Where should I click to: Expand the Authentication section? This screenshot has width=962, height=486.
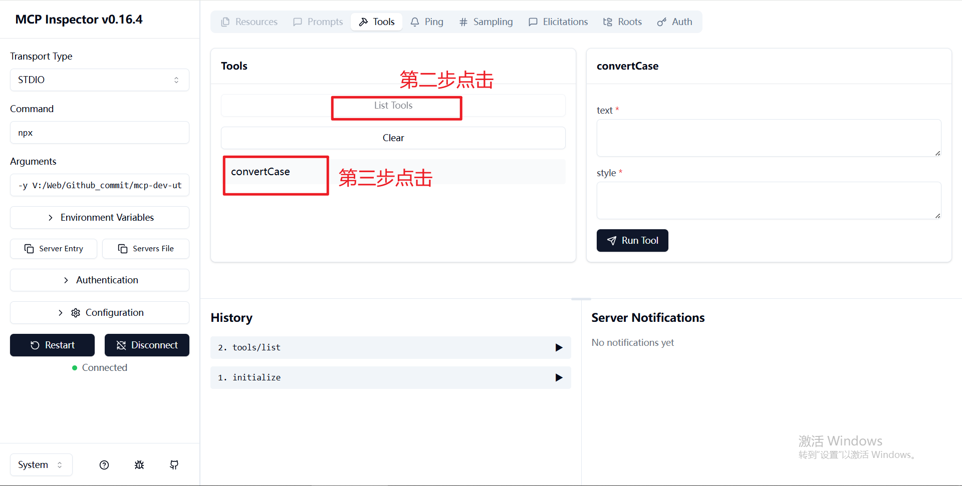coord(100,280)
